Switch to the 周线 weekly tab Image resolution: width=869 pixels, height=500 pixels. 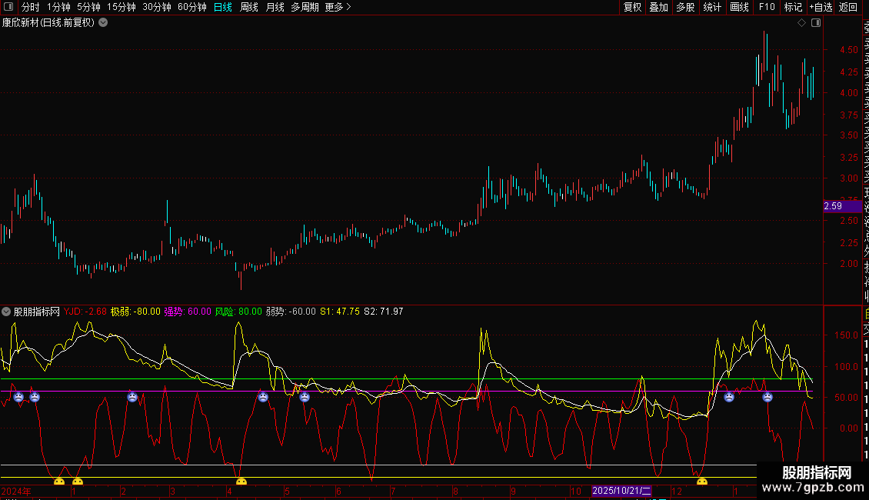249,7
